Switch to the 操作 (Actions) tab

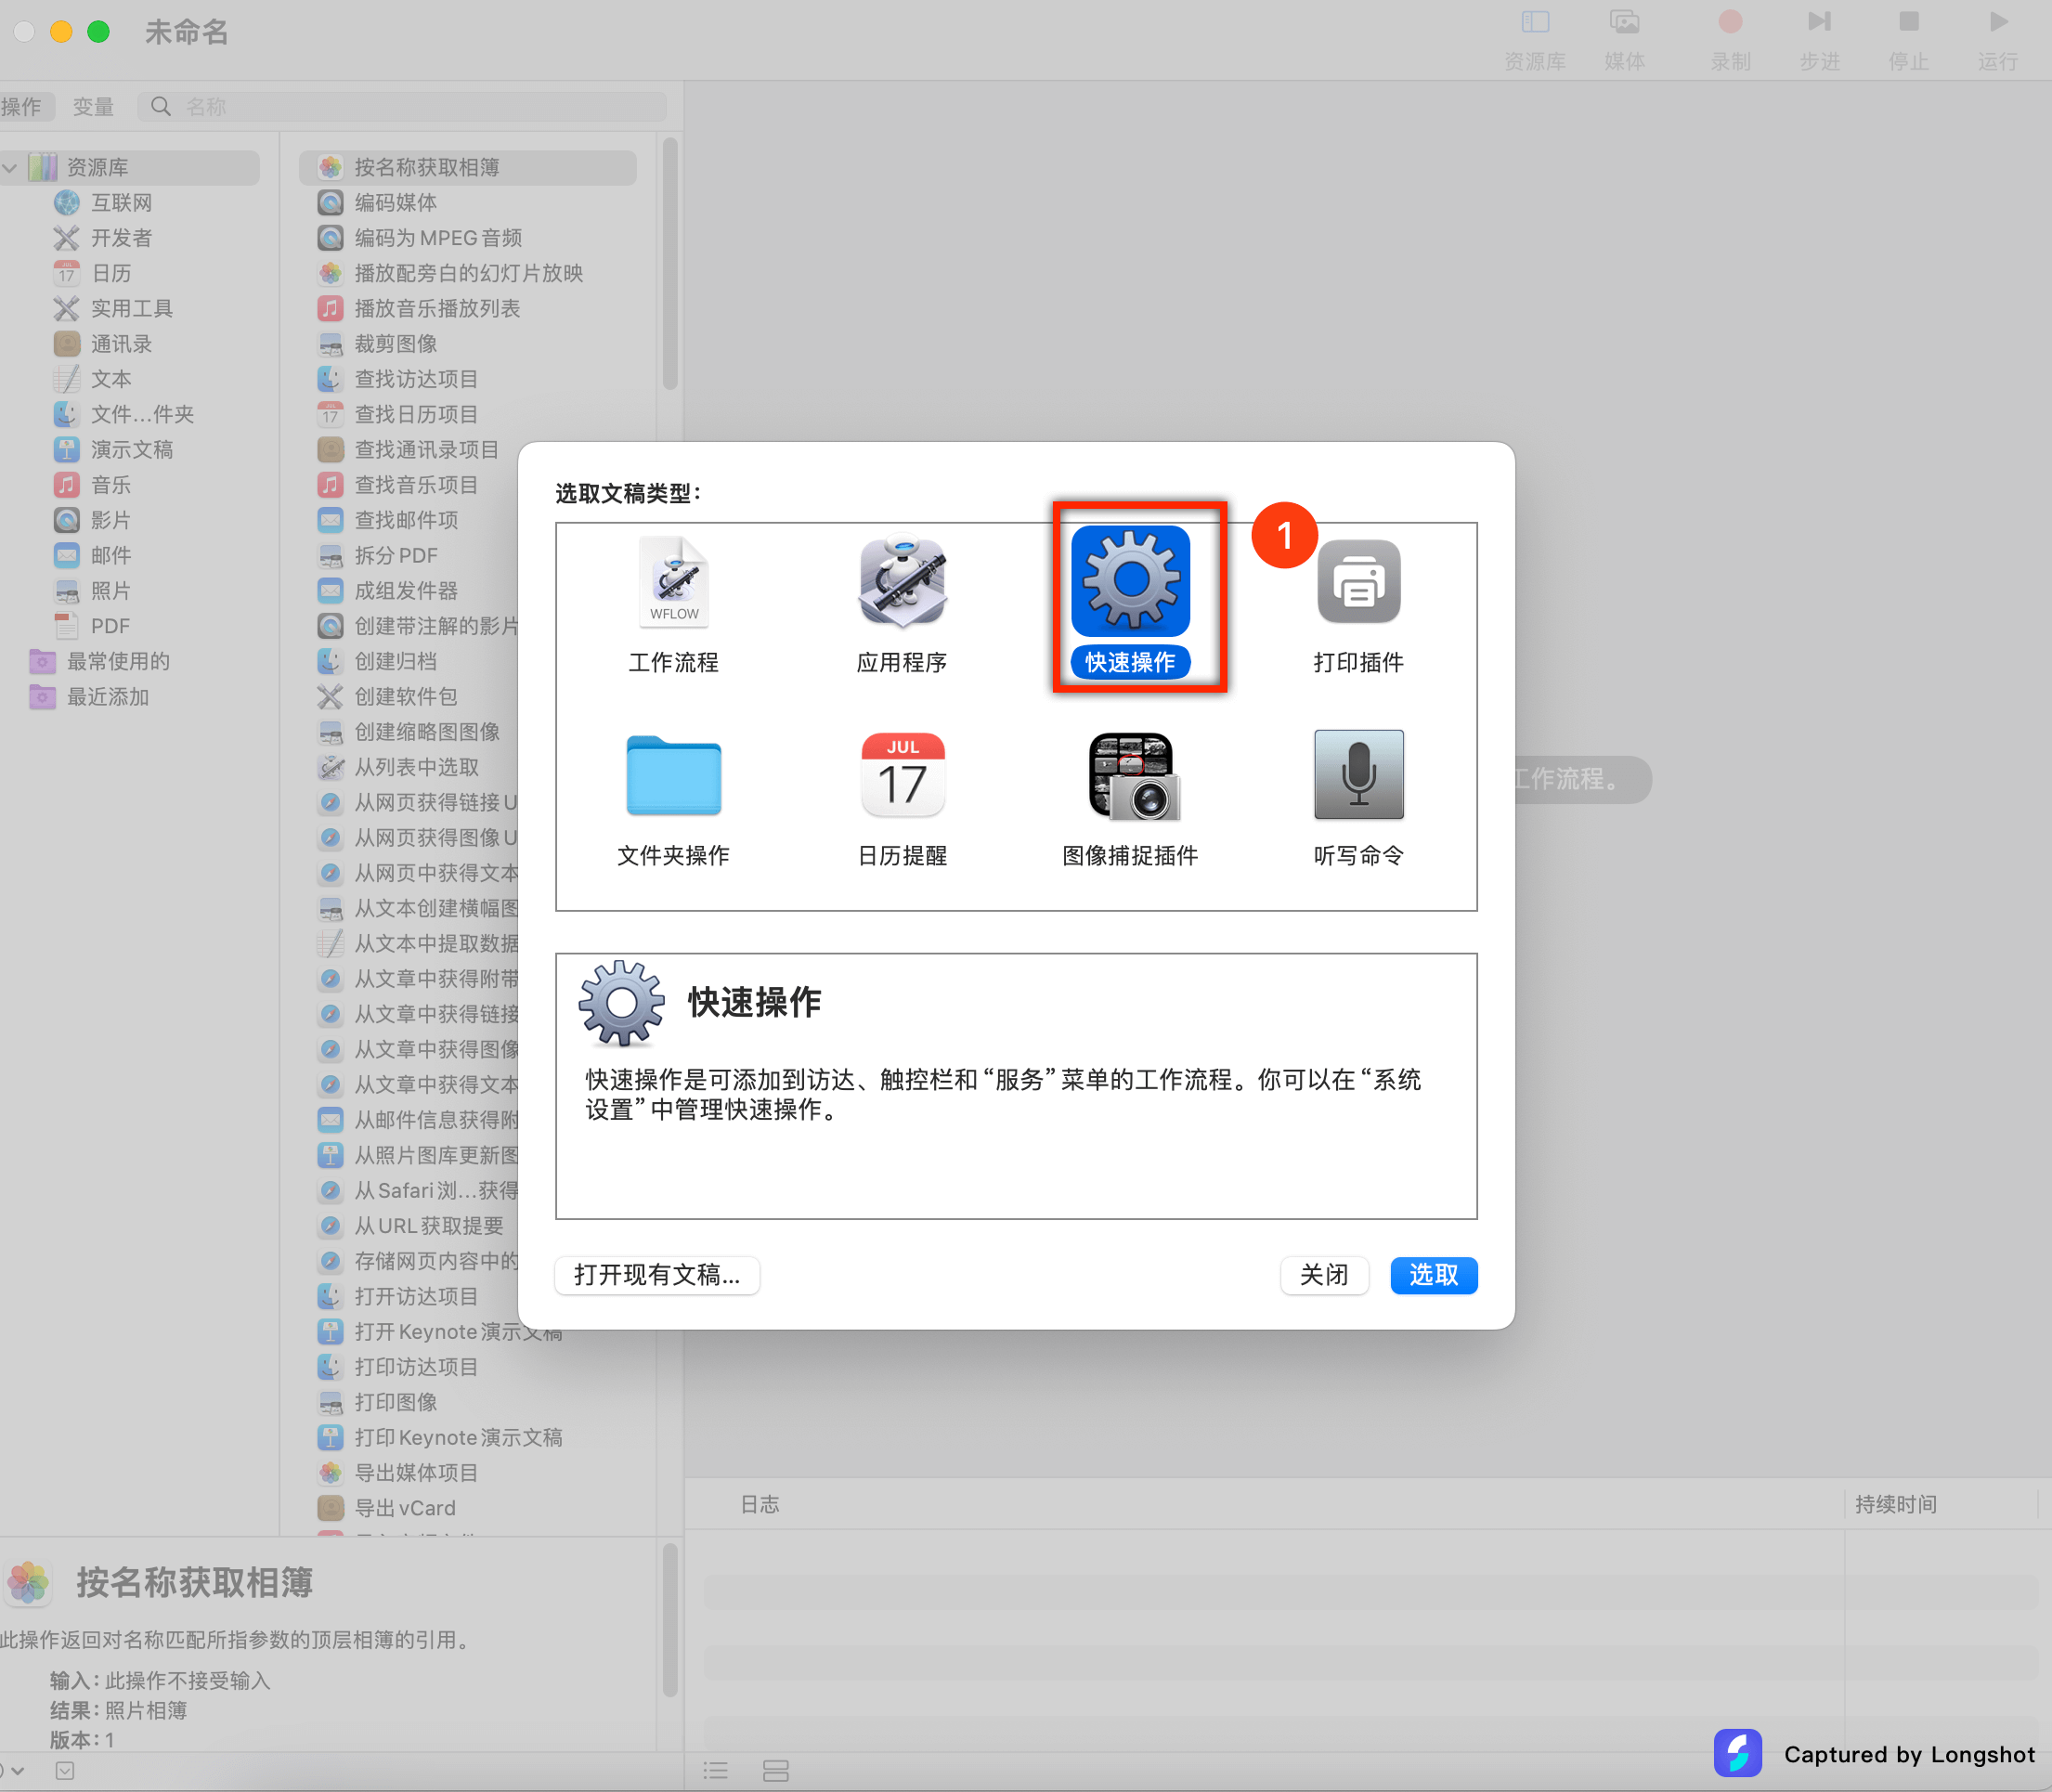point(22,107)
